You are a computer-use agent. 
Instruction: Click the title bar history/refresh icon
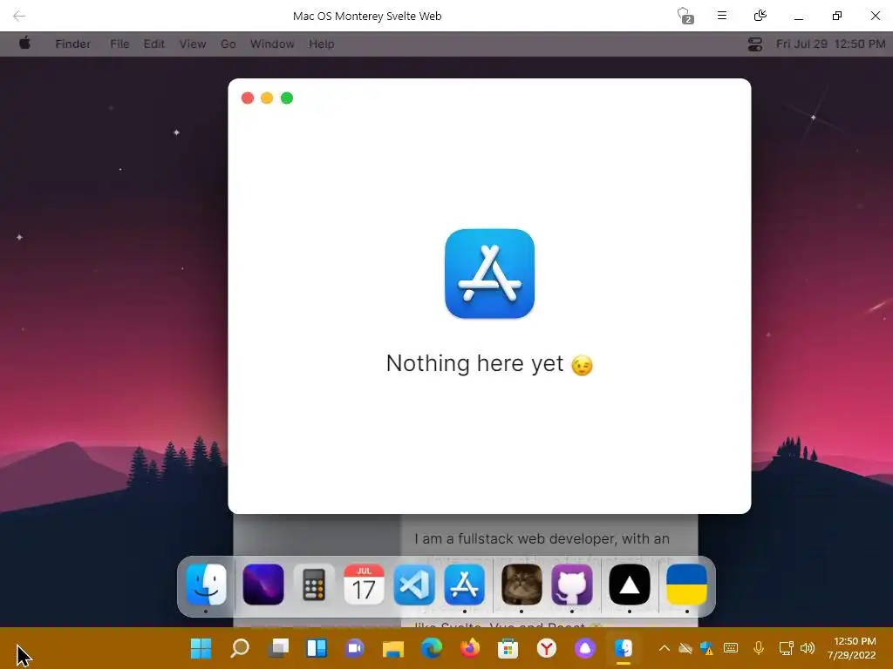(760, 16)
